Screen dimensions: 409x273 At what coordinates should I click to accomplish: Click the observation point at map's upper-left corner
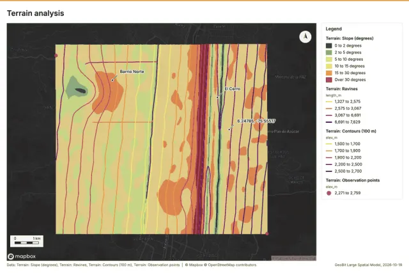coord(56,56)
